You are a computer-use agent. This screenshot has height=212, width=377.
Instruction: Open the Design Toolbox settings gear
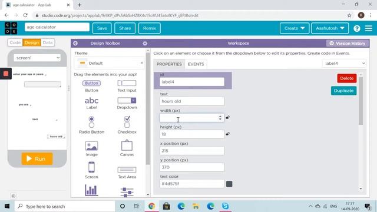(x=145, y=43)
